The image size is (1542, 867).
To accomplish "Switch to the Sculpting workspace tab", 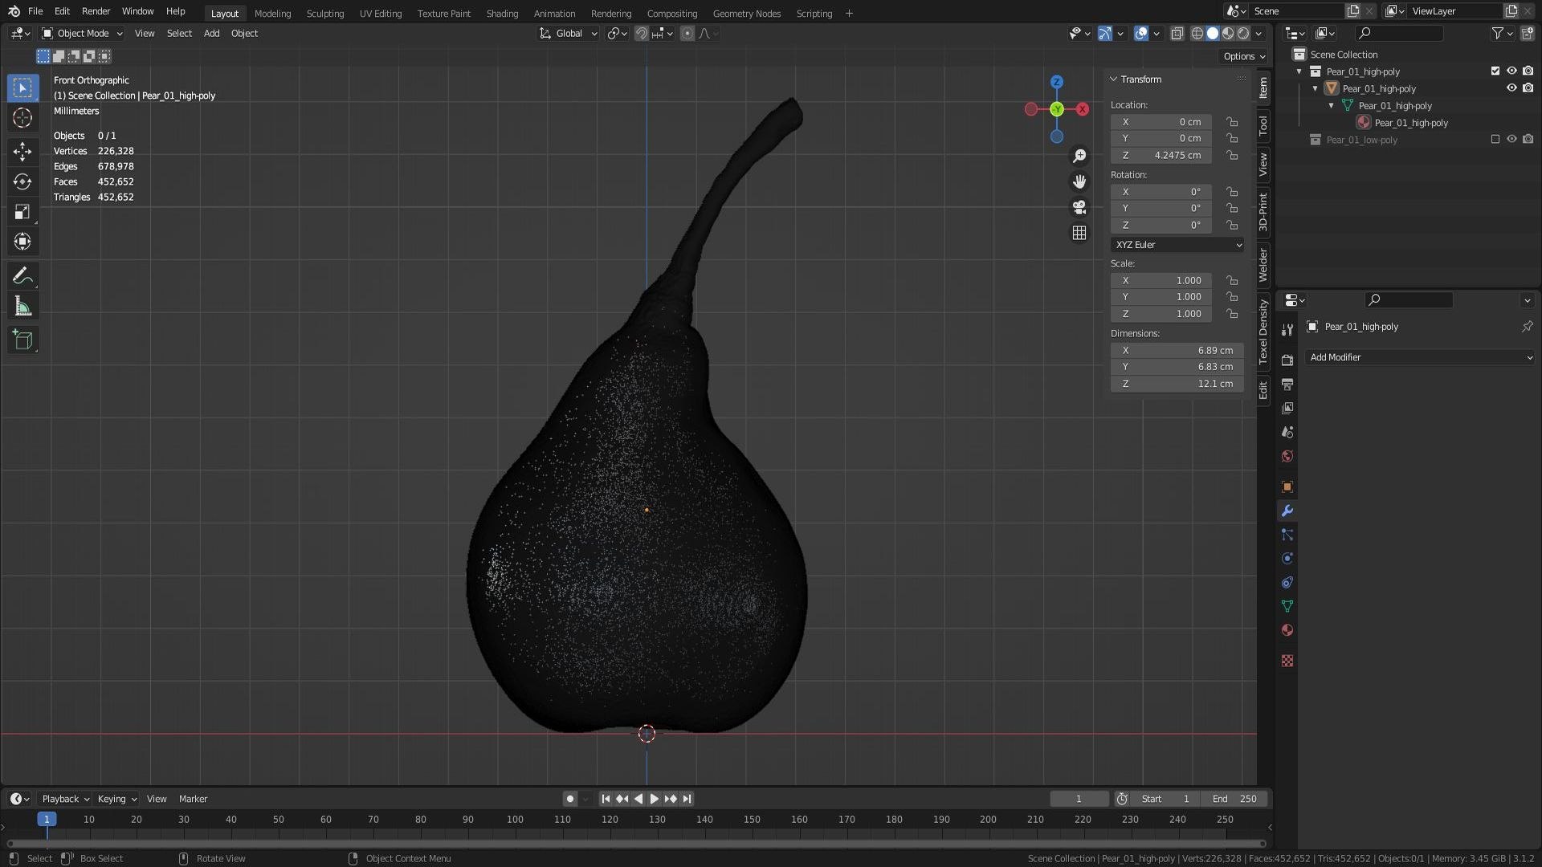I will pos(324,14).
